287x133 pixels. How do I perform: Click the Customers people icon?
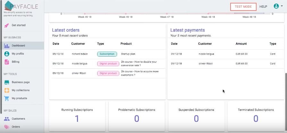click(x=7, y=119)
